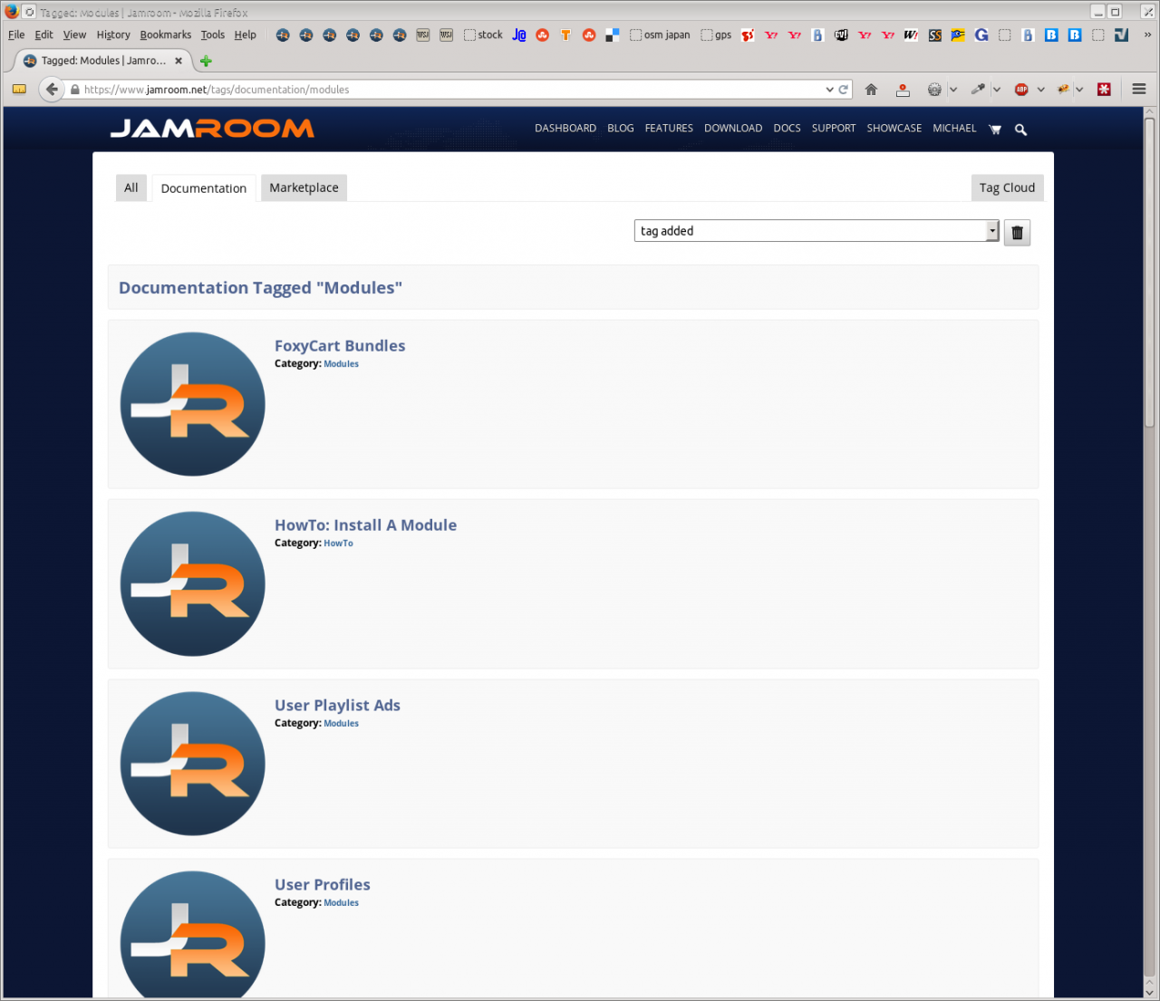Click the Tag Cloud button
This screenshot has width=1160, height=1001.
click(x=1007, y=188)
